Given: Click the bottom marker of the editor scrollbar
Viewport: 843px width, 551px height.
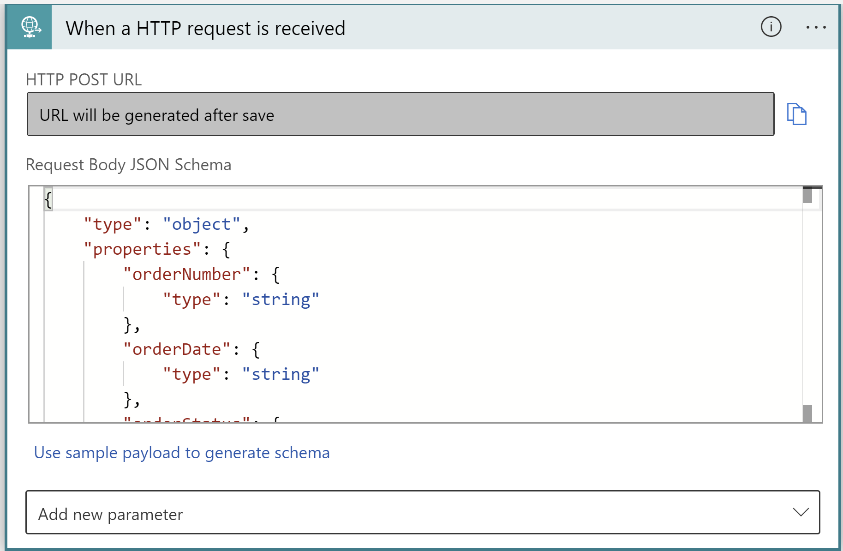Looking at the screenshot, I should 807,413.
